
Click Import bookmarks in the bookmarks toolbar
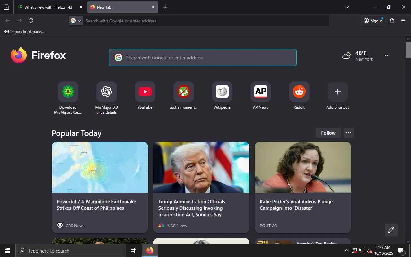tap(24, 32)
